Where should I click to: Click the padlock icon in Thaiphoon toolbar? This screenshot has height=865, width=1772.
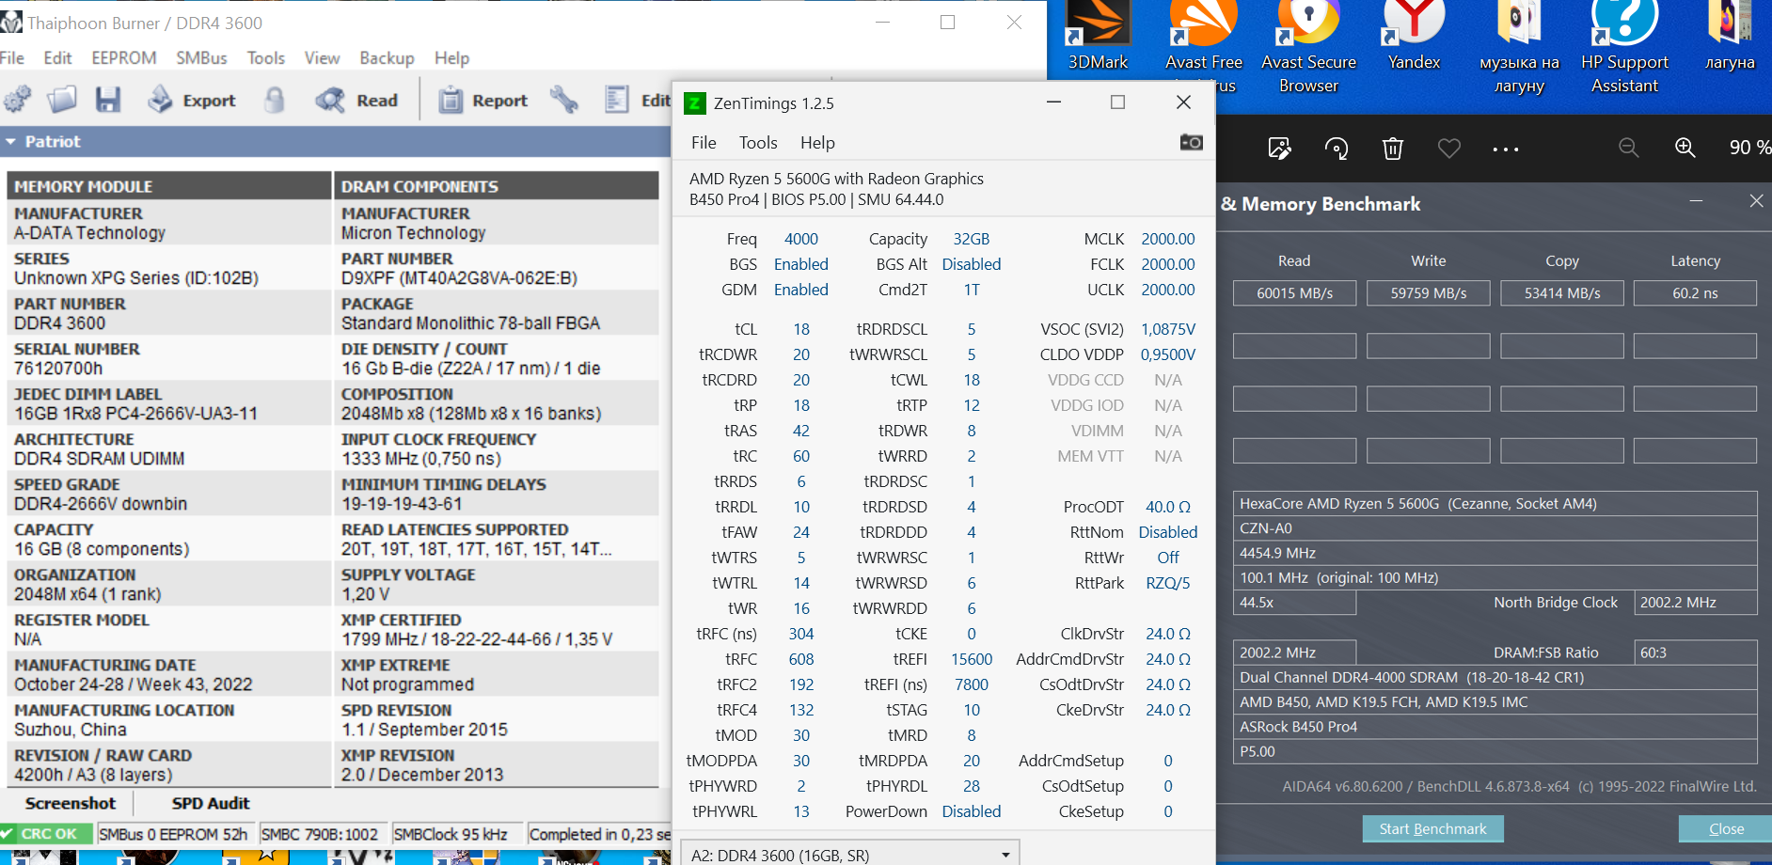coord(275,100)
